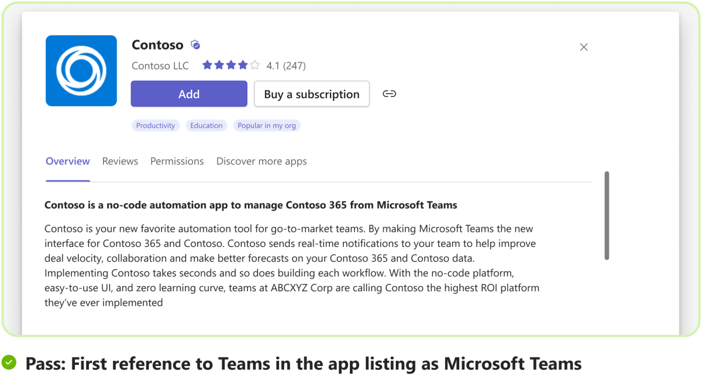This screenshot has height=380, width=702.
Task: Click the Contoso app logo
Action: click(x=81, y=70)
